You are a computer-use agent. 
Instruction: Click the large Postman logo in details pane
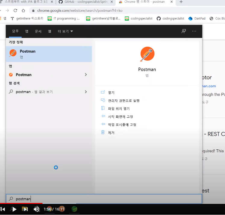click(147, 54)
